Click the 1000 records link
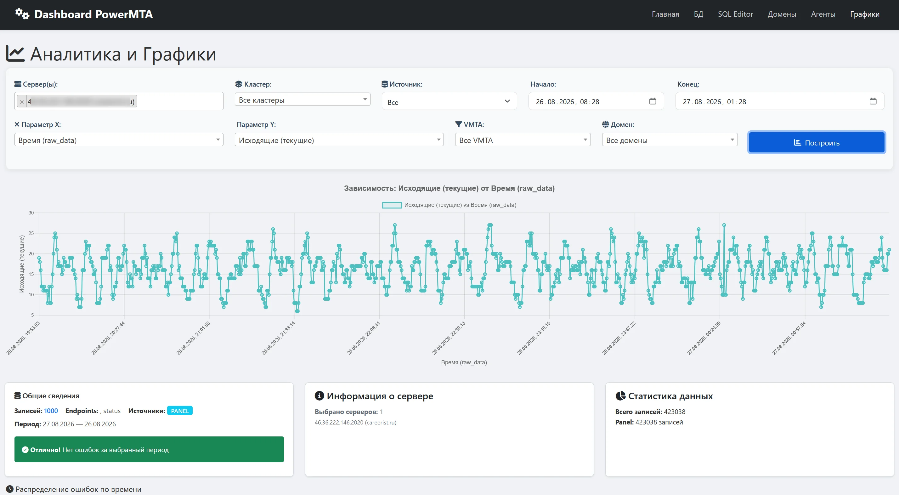Screen dimensions: 899x495 tap(51, 411)
